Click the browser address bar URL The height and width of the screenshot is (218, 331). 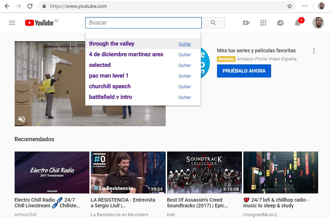tap(78, 6)
